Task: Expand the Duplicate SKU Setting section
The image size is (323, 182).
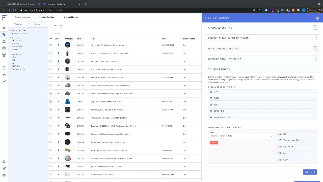Action: tap(315, 49)
